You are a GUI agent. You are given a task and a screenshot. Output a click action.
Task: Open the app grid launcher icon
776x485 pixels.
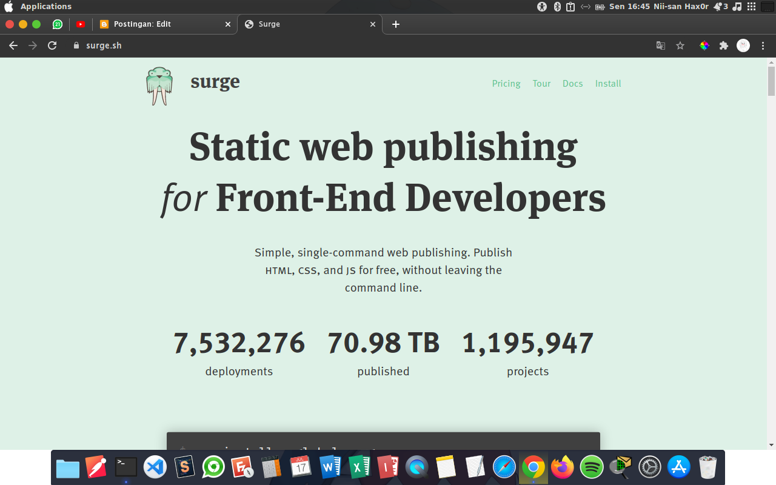(x=751, y=7)
